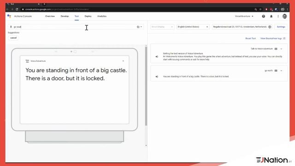Screen dimensions: 295x166
Task: Click the "Talk to Voice Adventure" request label
Action: [261, 49]
